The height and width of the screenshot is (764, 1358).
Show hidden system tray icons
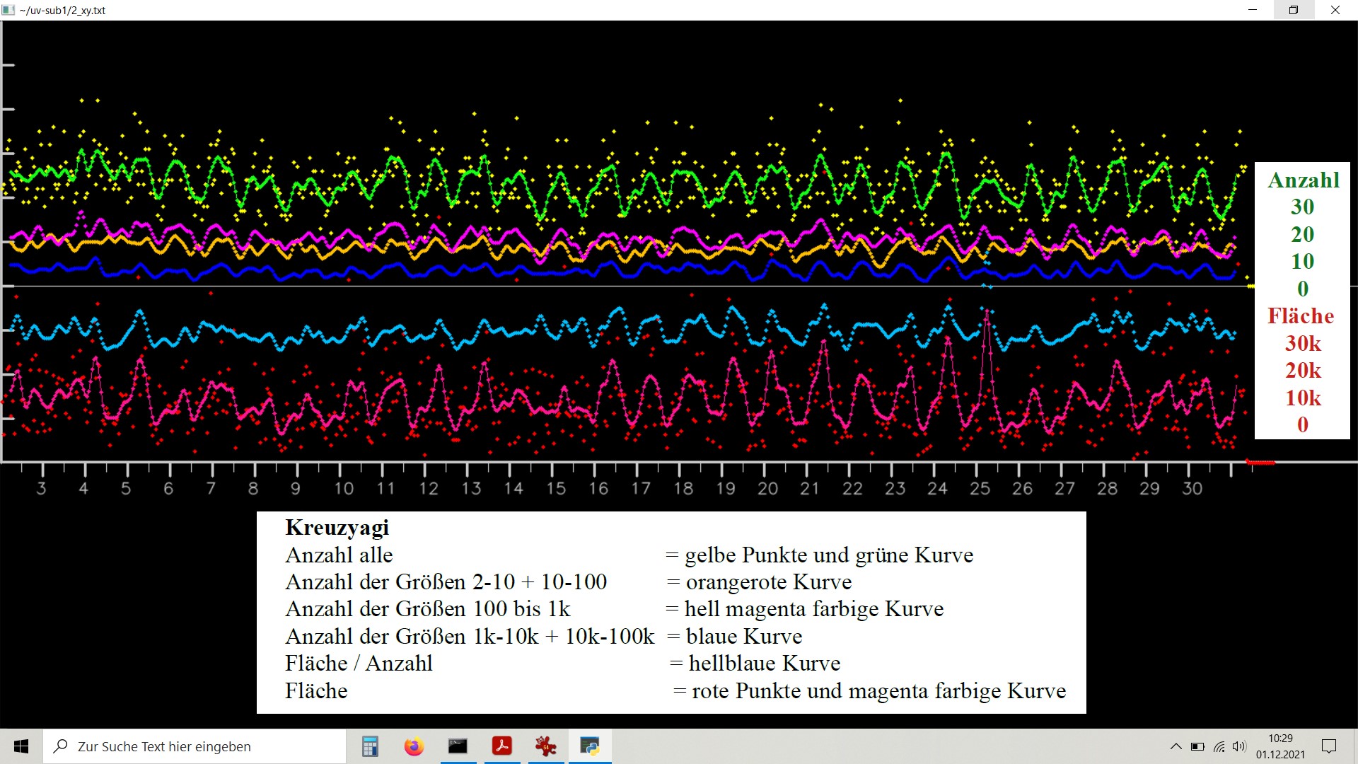[x=1176, y=746]
